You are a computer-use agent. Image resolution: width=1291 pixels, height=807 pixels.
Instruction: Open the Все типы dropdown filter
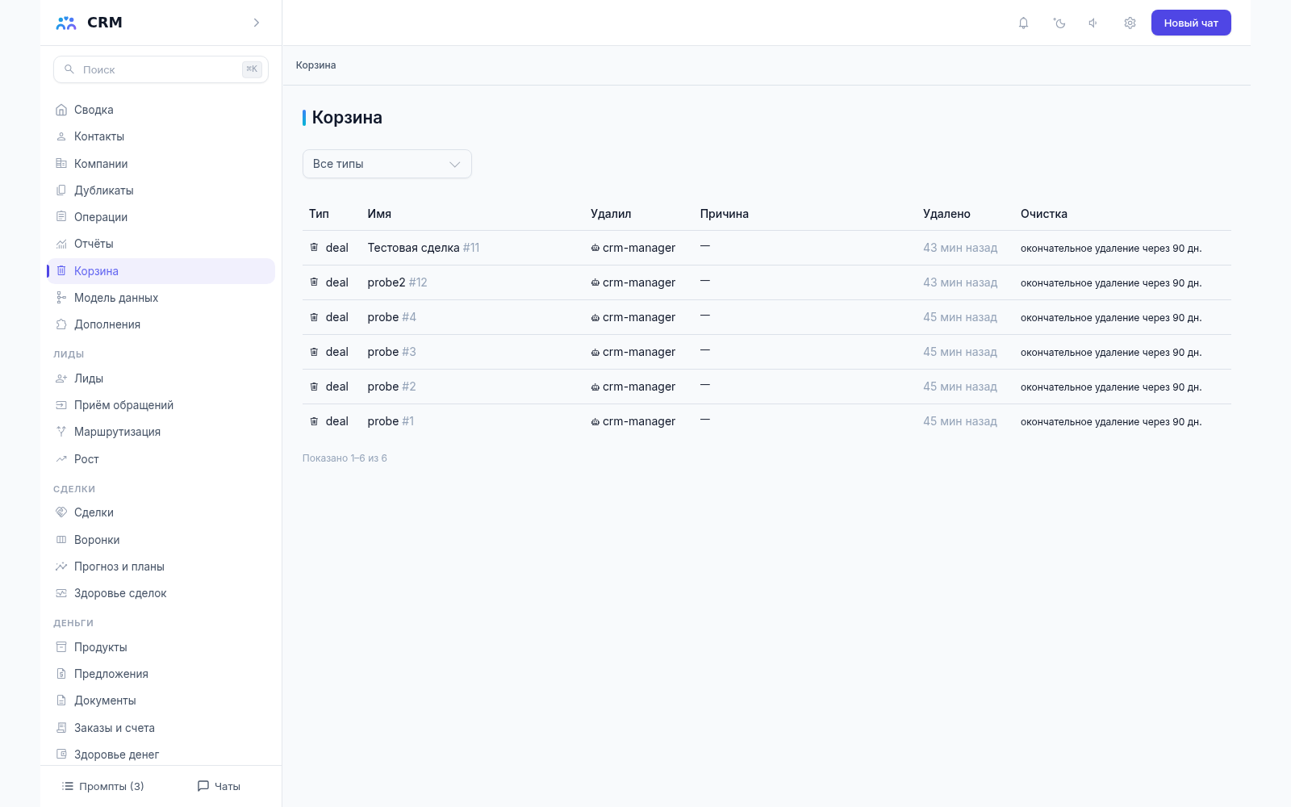tap(387, 164)
